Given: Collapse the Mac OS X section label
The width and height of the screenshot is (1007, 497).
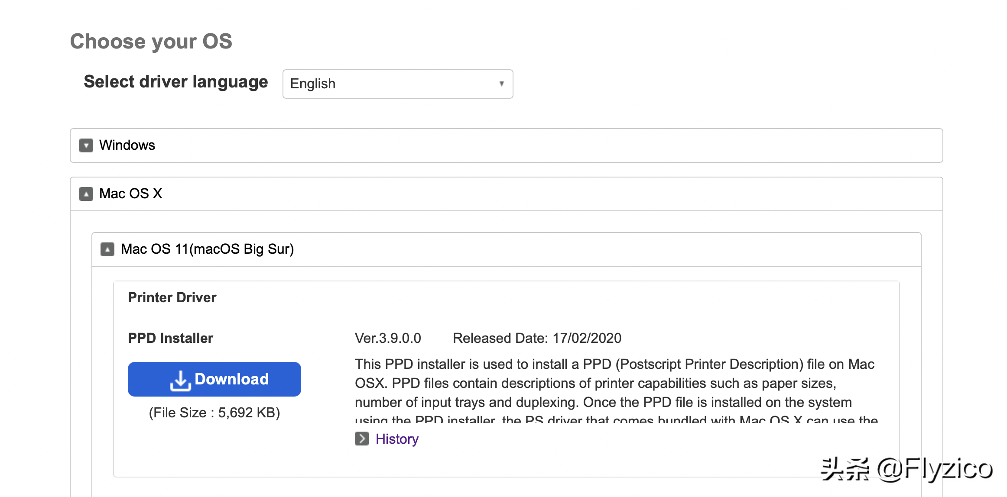Looking at the screenshot, I should pos(131,194).
